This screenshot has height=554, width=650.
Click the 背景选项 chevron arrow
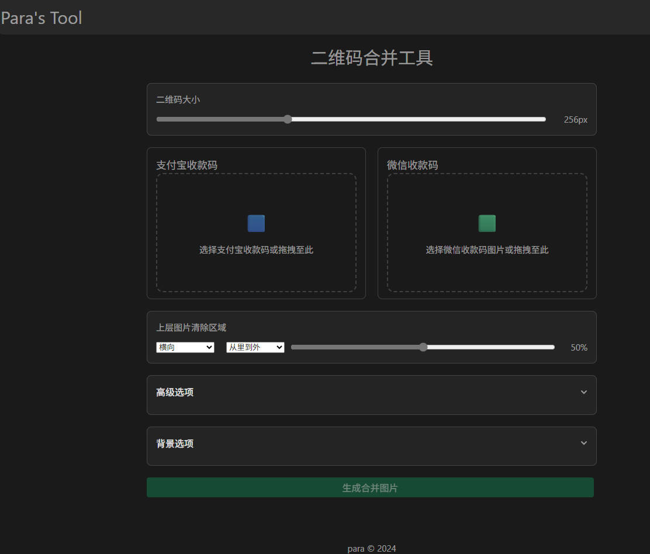tap(584, 443)
